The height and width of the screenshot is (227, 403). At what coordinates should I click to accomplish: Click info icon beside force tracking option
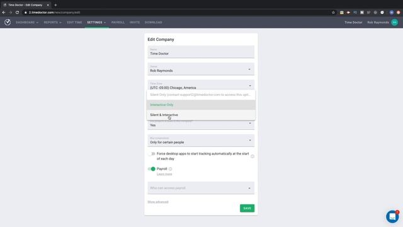tap(253, 156)
